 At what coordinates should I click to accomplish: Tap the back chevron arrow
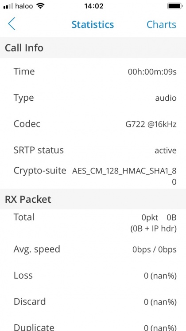point(12,24)
